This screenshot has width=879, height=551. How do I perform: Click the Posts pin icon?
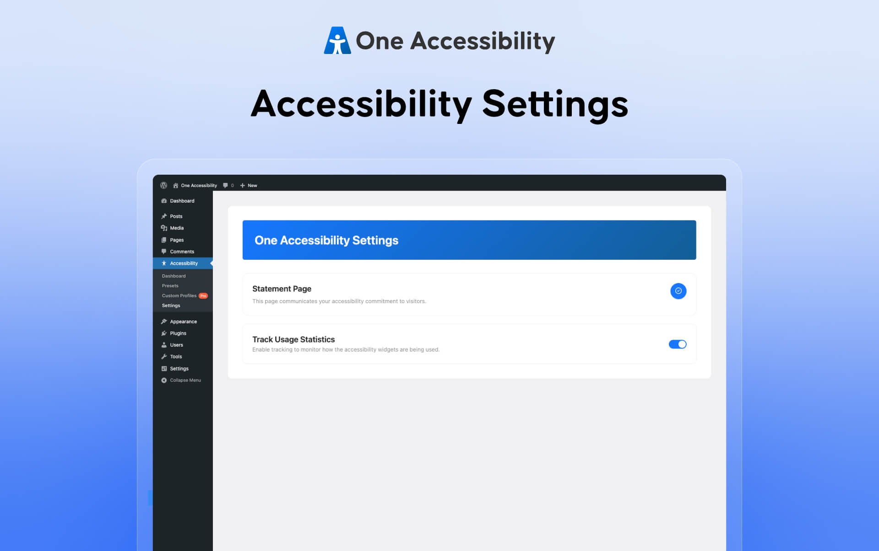click(164, 216)
